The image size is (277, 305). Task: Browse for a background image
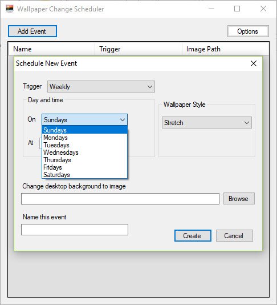[x=239, y=199]
